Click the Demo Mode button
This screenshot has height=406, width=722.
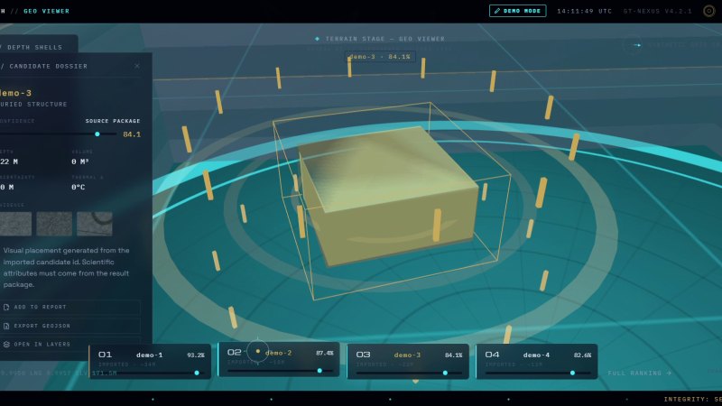tap(517, 11)
